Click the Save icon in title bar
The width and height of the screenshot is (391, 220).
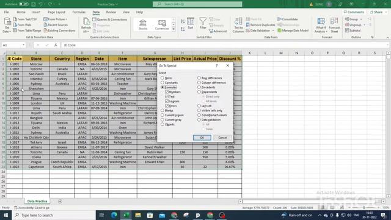34,4
